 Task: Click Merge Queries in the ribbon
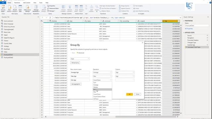124,6
